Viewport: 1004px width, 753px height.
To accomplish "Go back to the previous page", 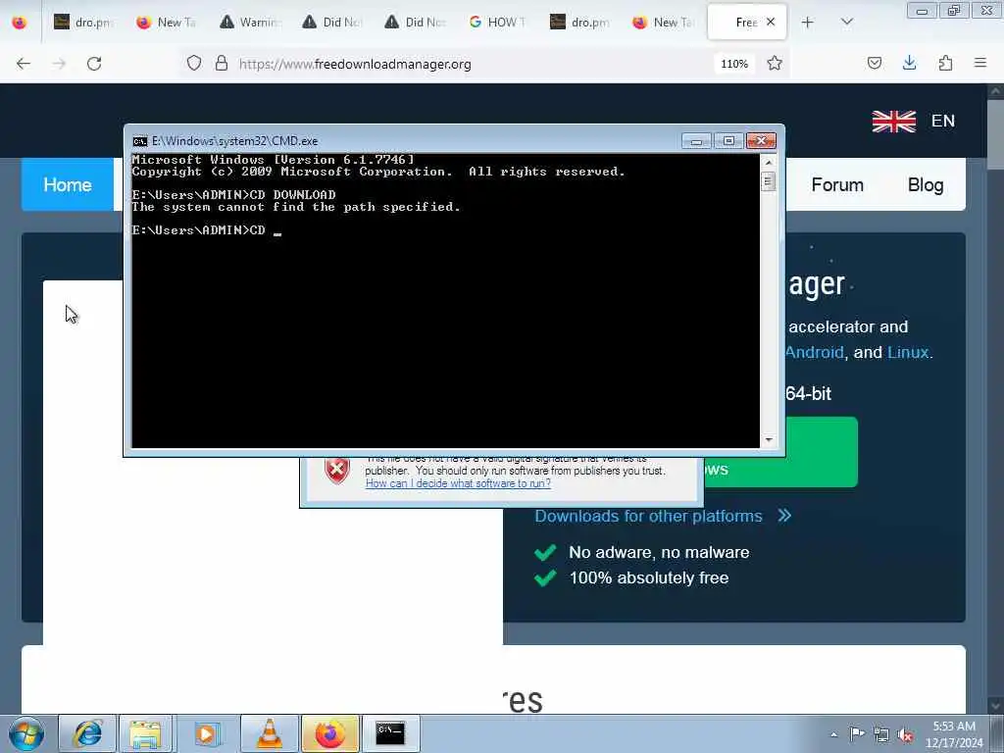I will [x=24, y=64].
